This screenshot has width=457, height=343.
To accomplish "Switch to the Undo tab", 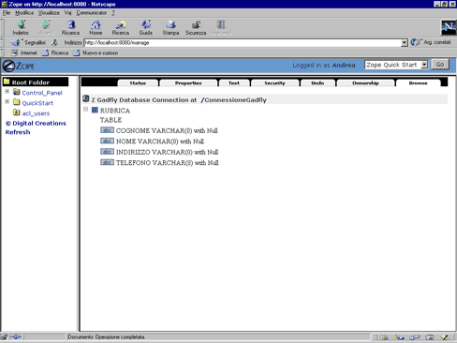I will [317, 83].
